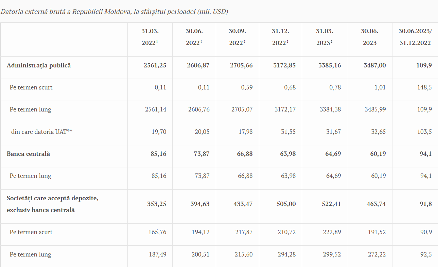
Task: Select the value 3487,00 in Administrația publică row
Action: pos(375,65)
